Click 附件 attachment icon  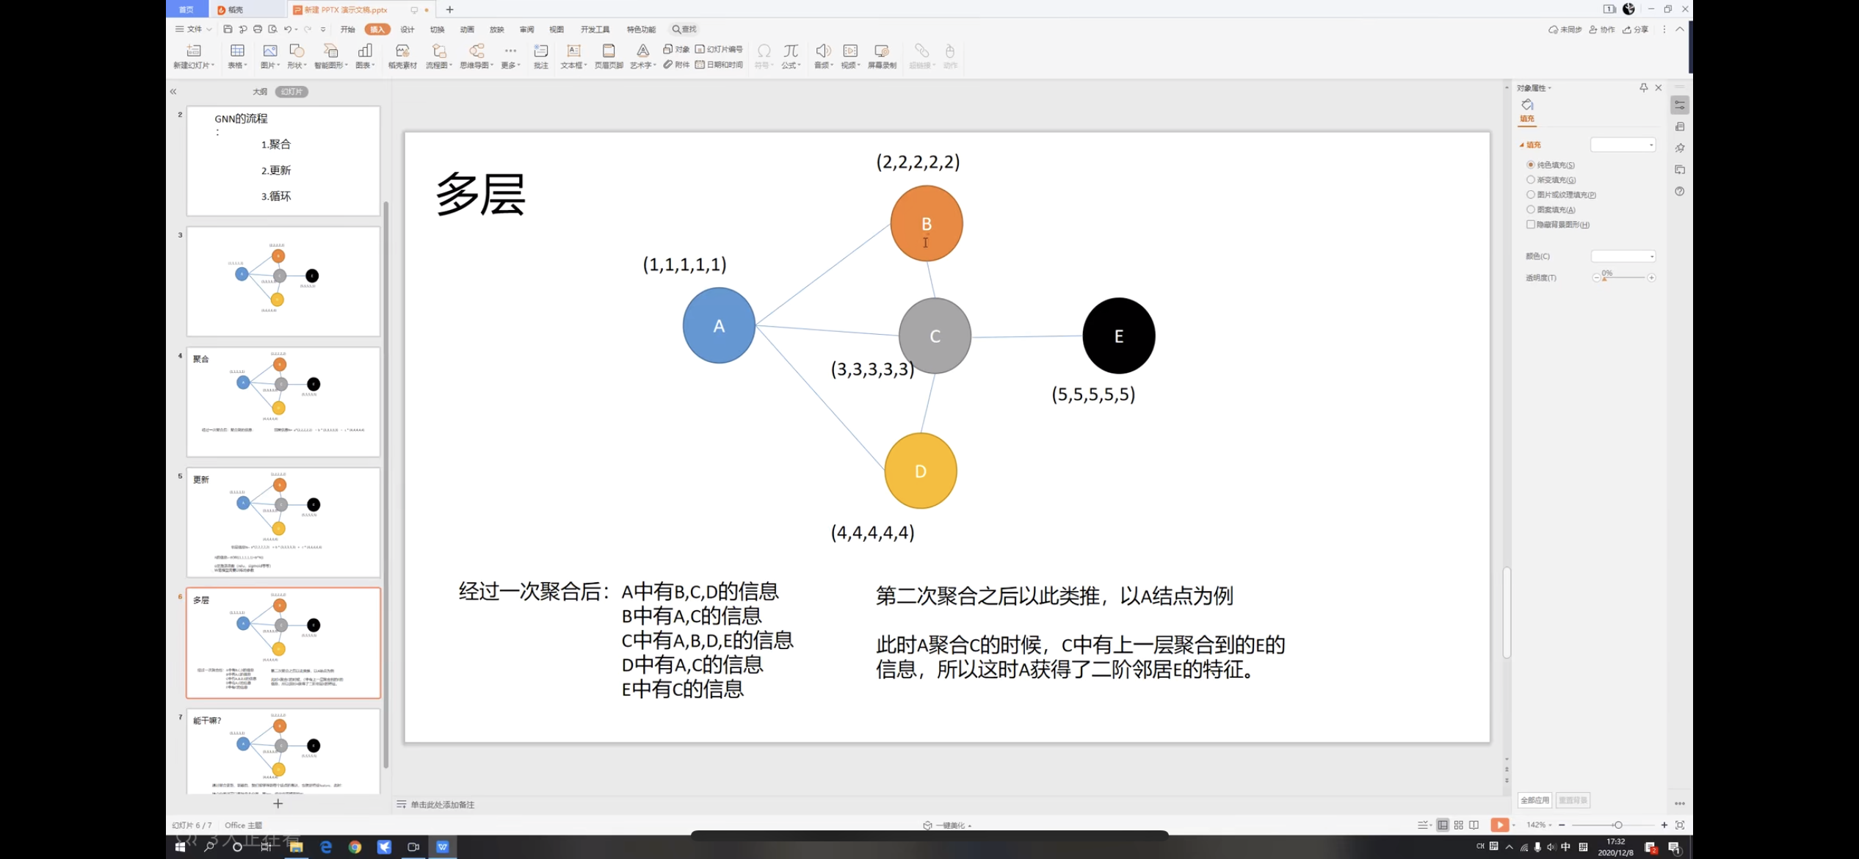coord(676,65)
